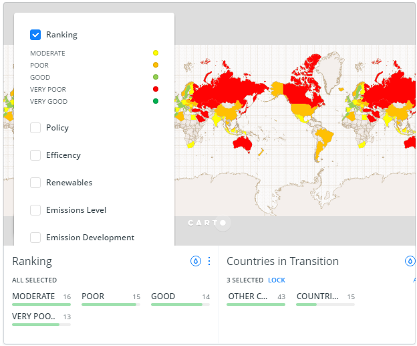Select the GOOD category in Ranking widget

click(x=180, y=299)
